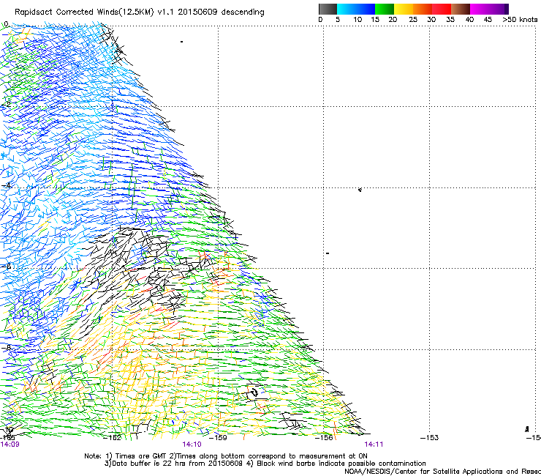Click the '-159' longitude axis label
This screenshot has width=541, height=476.
[218, 438]
